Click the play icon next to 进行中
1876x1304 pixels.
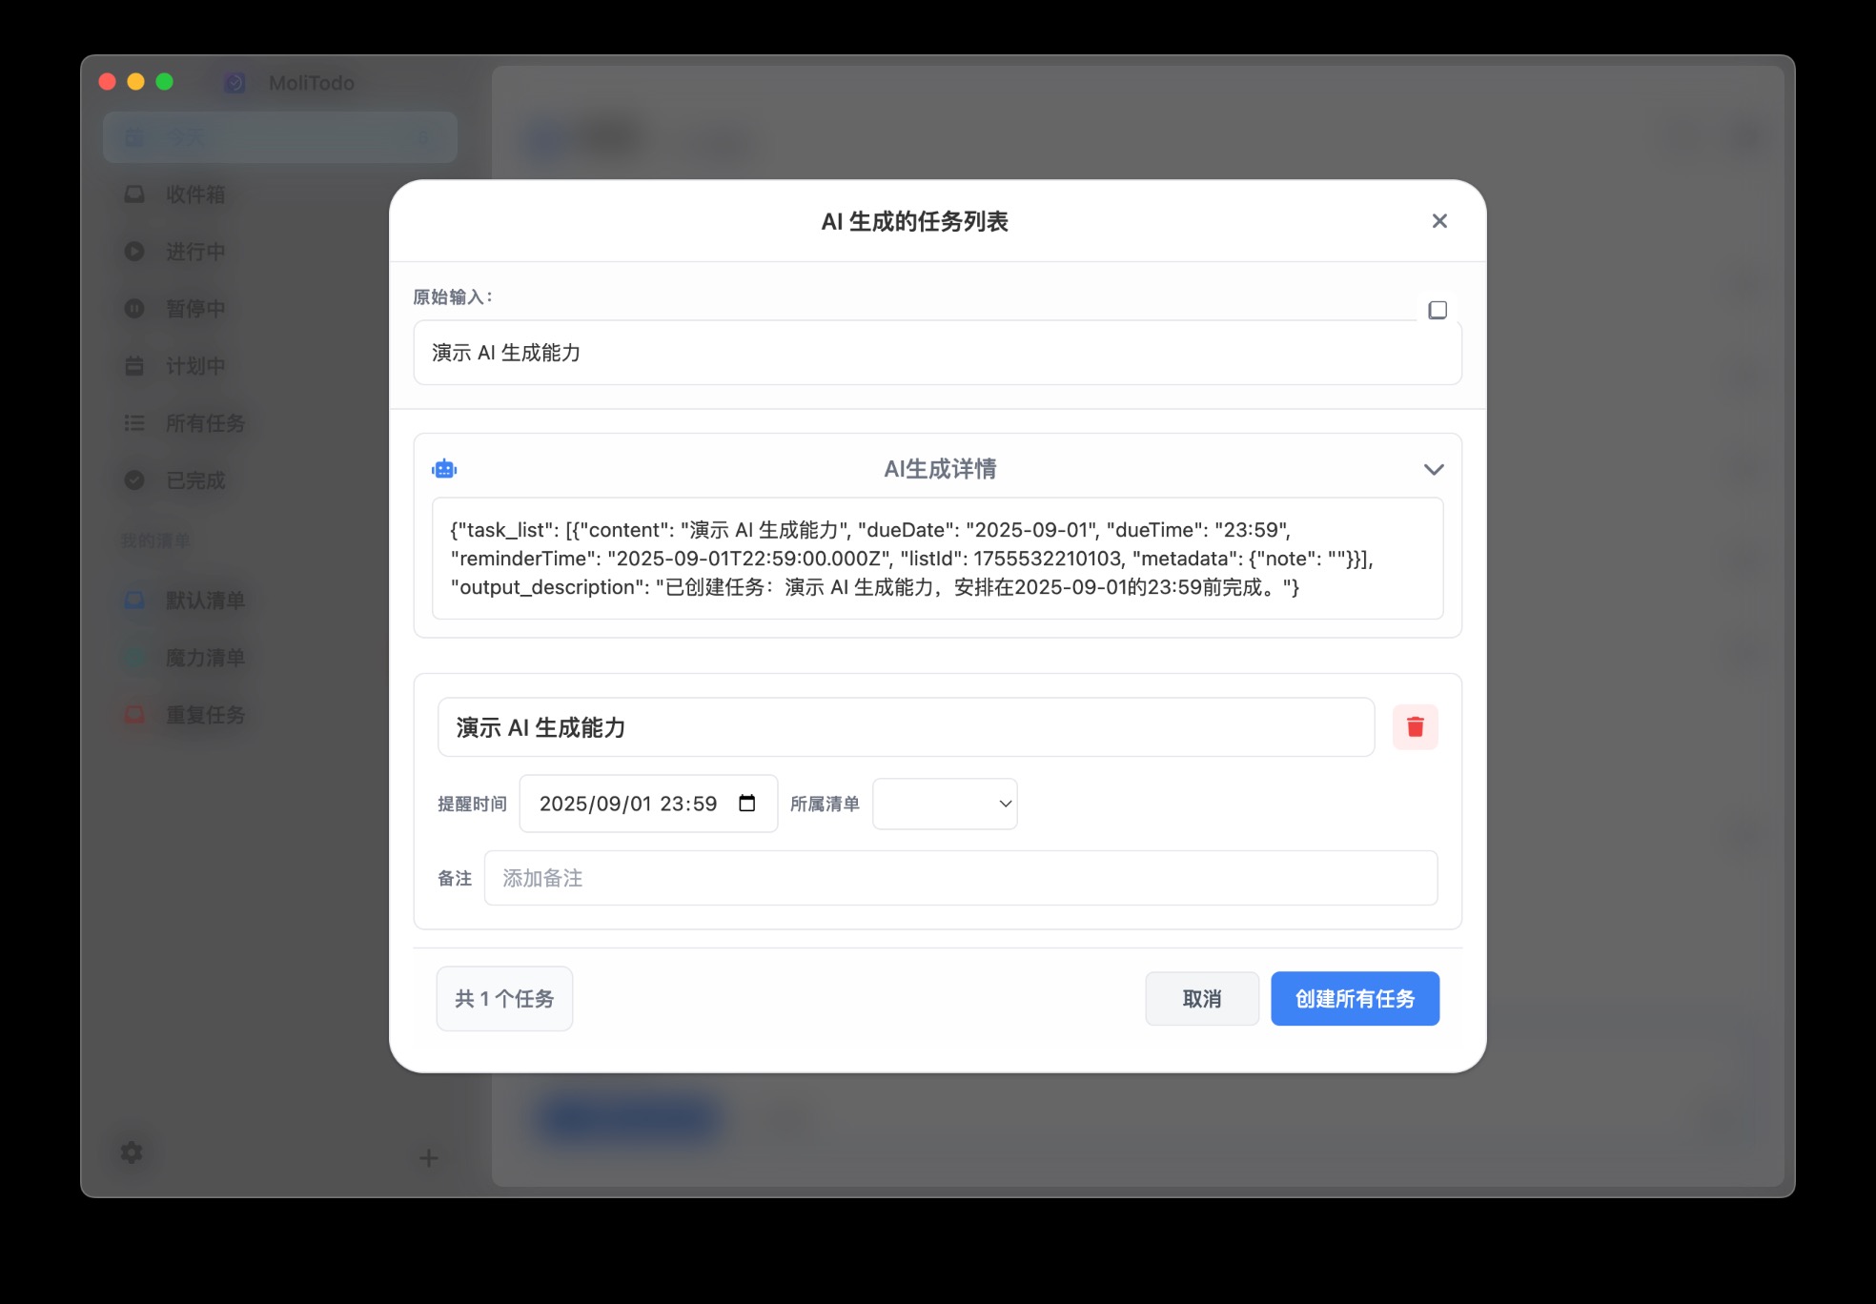[x=134, y=252]
